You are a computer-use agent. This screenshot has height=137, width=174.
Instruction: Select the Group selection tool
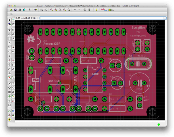(x=9, y=39)
